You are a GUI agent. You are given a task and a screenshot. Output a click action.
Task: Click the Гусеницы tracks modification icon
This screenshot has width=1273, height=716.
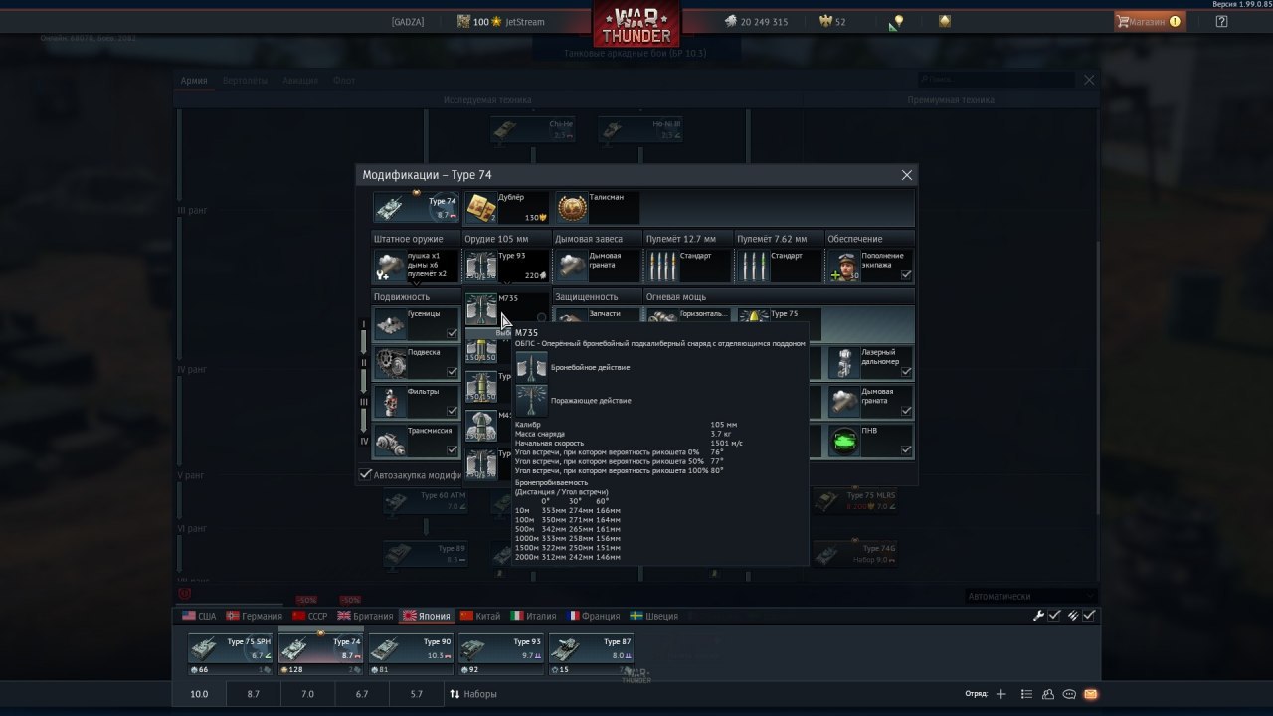(391, 324)
